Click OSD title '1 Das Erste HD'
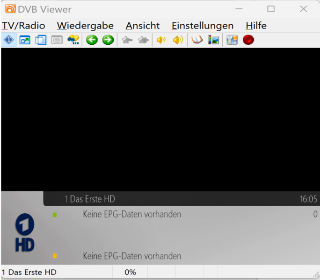Image resolution: width=320 pixels, height=280 pixels. point(90,199)
